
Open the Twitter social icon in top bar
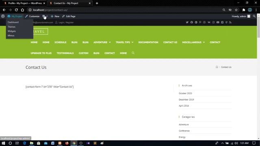pyautogui.click(x=187, y=22)
